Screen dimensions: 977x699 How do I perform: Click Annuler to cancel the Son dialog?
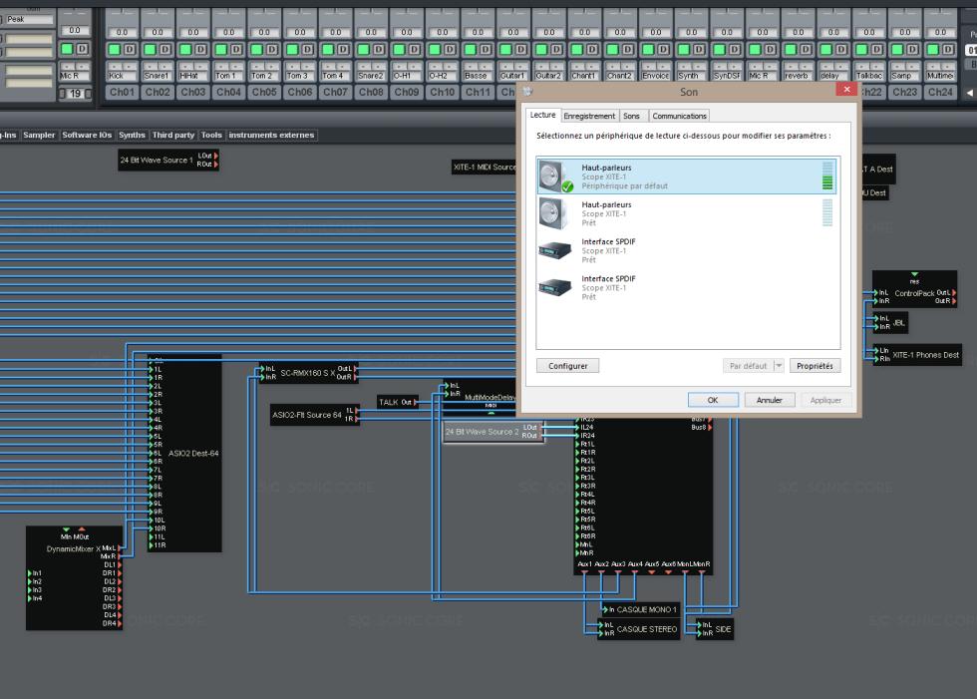(x=770, y=400)
